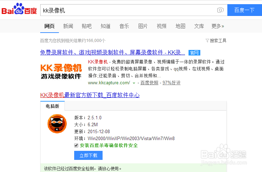The height and width of the screenshot is (172, 262).
Task: Click the KK录像机 orange logo thumbnail
Action: [x=61, y=71]
